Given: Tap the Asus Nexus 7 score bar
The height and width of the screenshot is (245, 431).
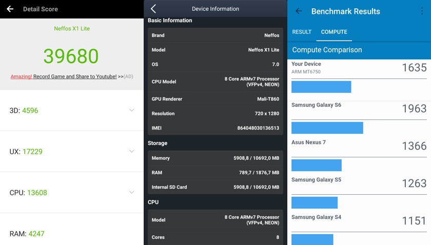Looking at the screenshot, I should click(x=317, y=165).
